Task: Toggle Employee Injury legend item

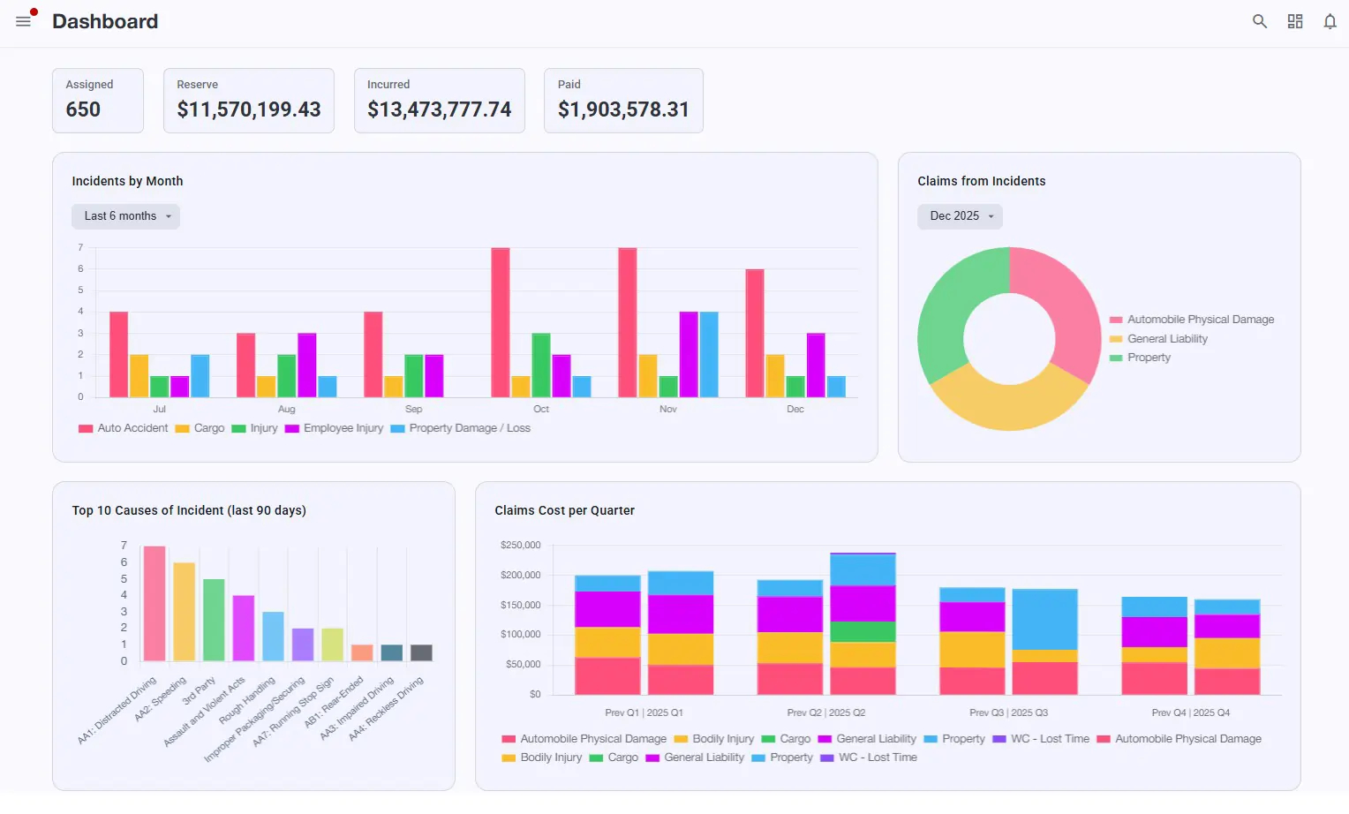Action: tap(335, 428)
